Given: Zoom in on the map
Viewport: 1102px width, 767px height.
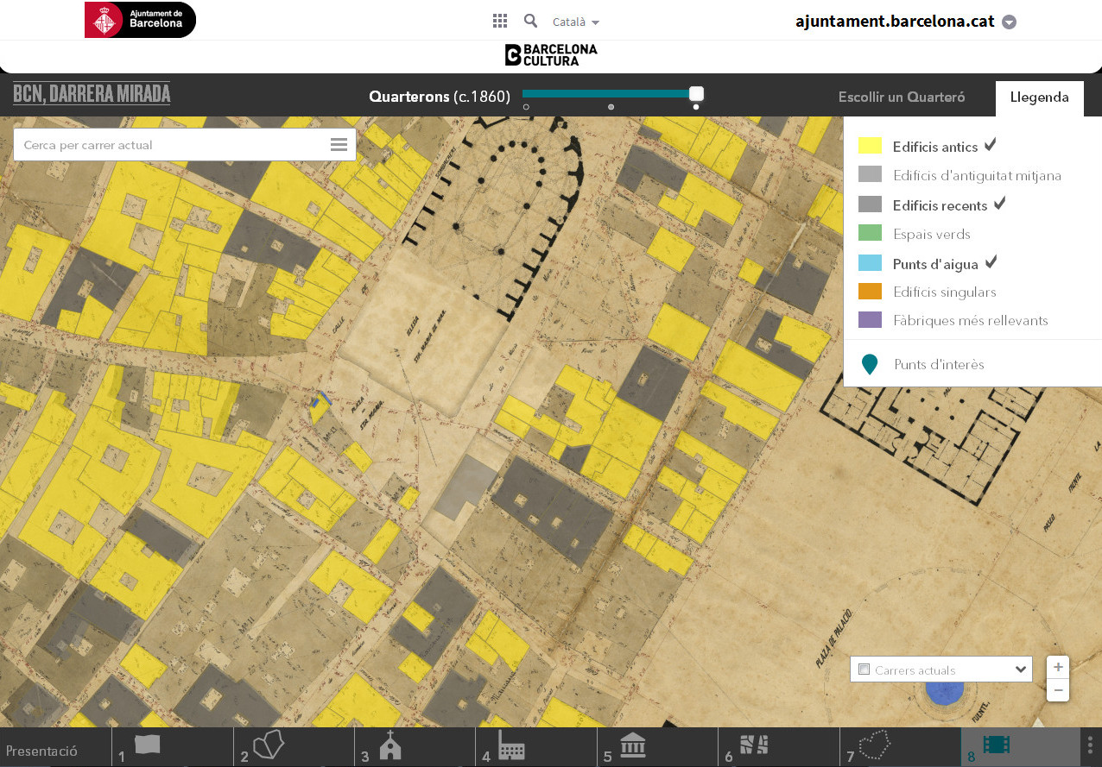Looking at the screenshot, I should (1058, 667).
